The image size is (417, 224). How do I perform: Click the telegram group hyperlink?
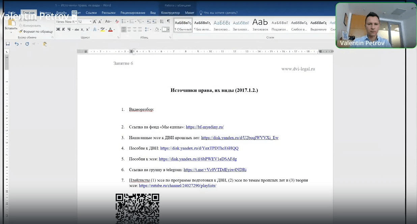pyautogui.click(x=215, y=169)
